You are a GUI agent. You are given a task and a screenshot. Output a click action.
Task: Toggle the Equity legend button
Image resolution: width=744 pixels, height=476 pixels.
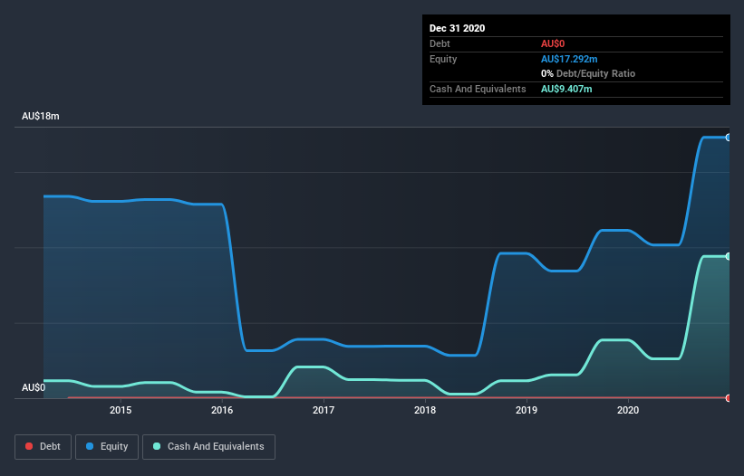[x=107, y=447]
